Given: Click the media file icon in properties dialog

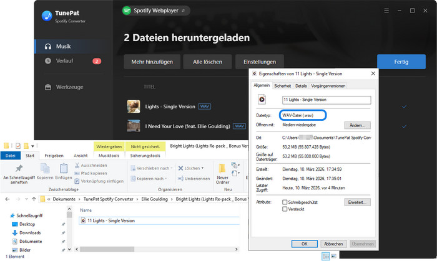Looking at the screenshot, I should pyautogui.click(x=262, y=99).
